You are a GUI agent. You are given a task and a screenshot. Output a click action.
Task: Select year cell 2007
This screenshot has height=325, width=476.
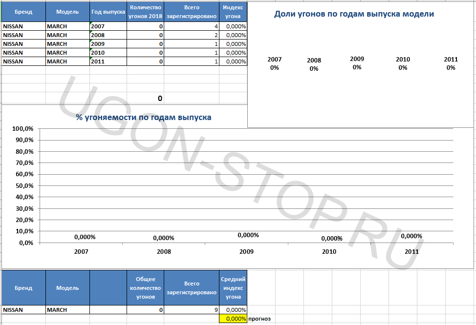point(108,26)
